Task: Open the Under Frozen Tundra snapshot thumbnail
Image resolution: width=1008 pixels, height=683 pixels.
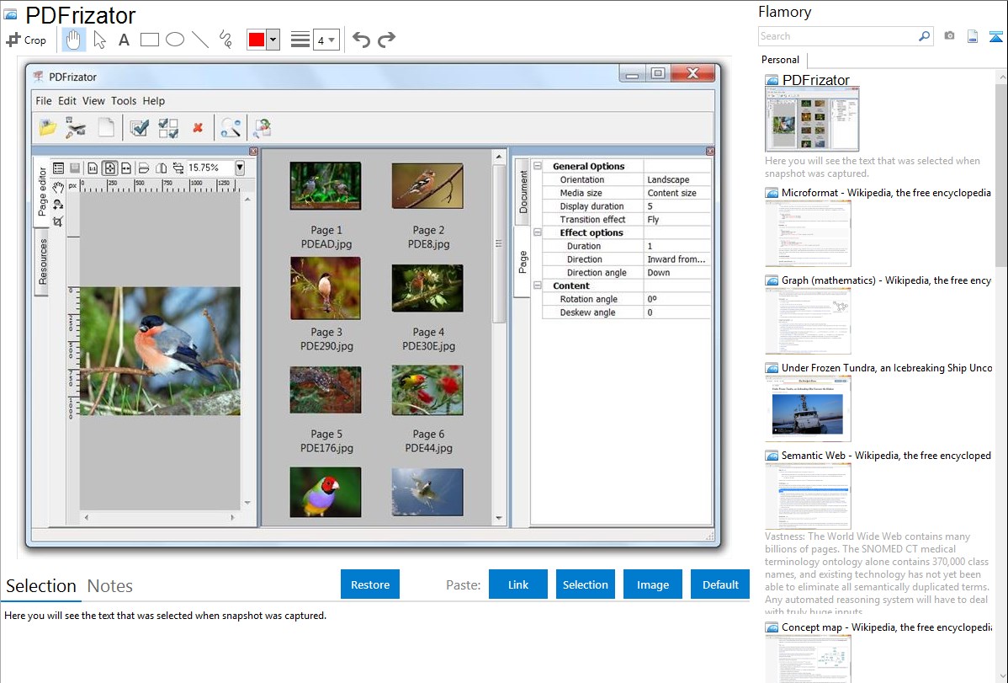Action: [808, 408]
